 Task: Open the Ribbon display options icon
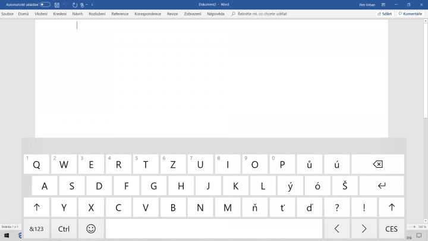point(383,5)
